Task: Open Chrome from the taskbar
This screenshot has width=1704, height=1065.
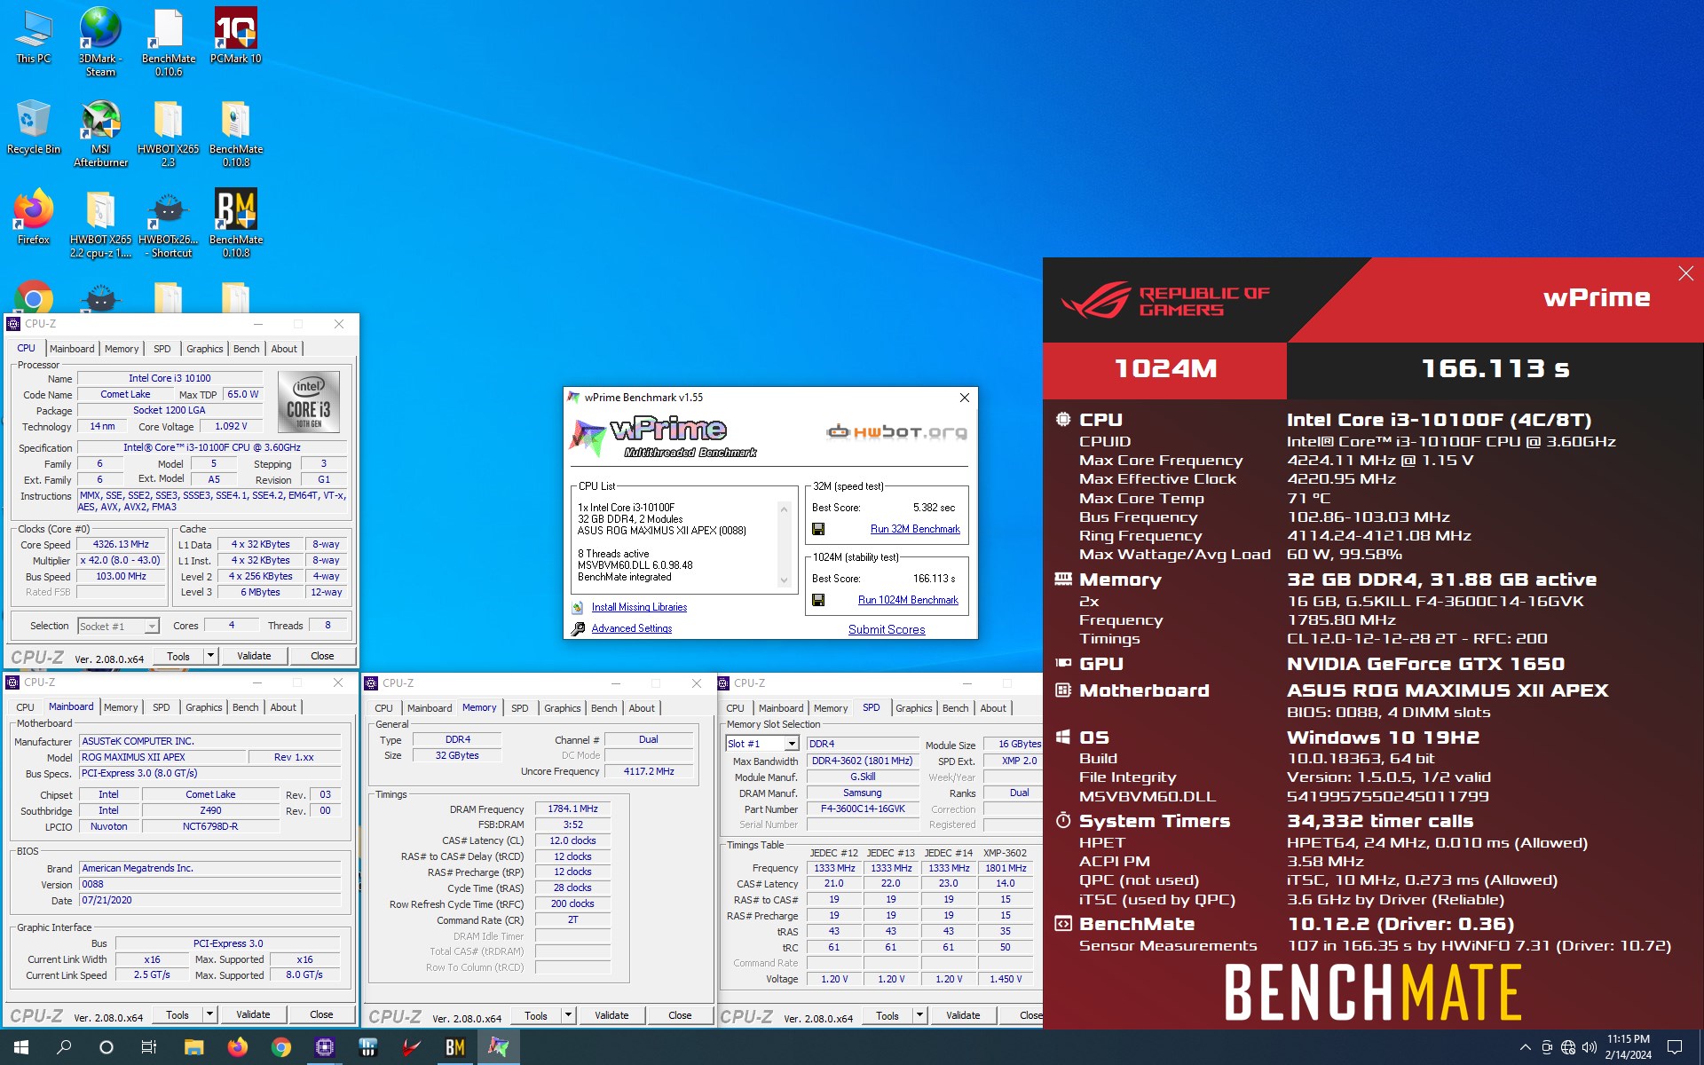Action: [280, 1047]
